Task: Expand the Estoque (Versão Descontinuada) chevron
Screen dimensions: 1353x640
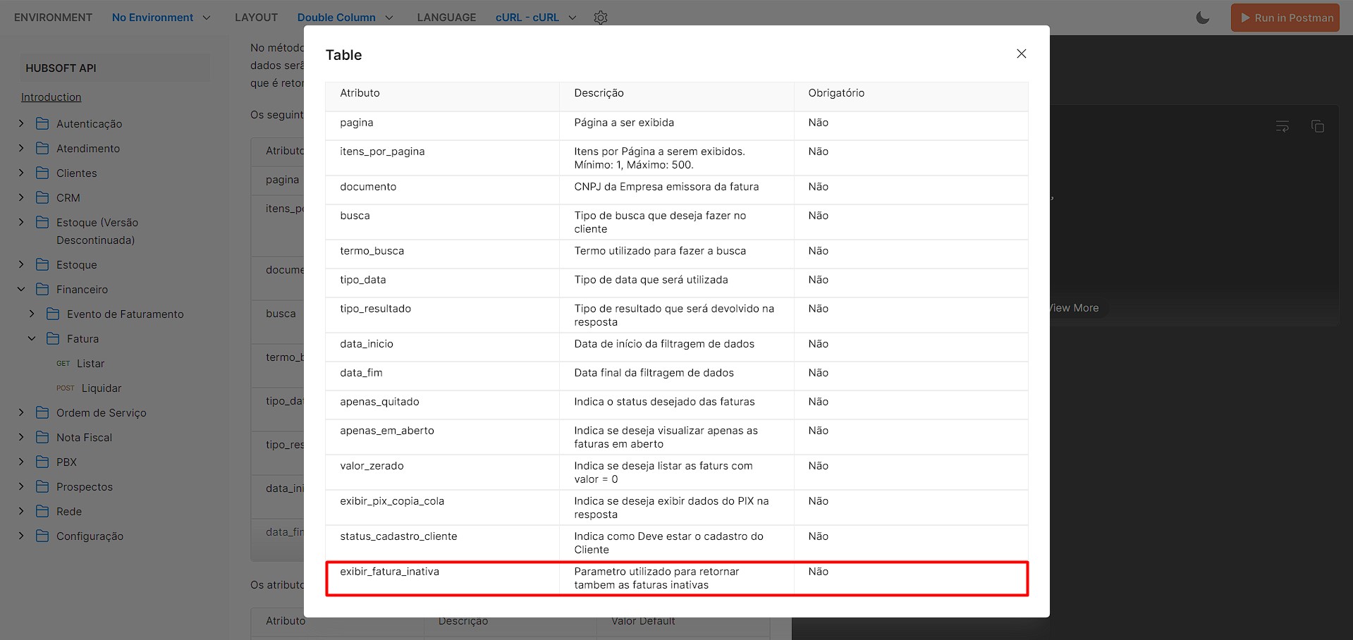Action: click(21, 222)
